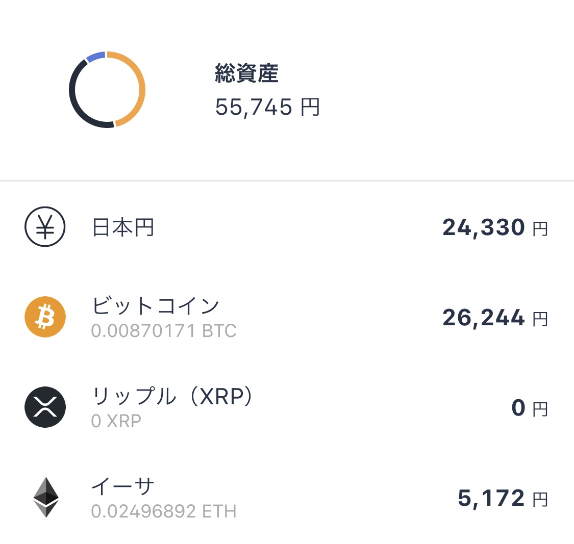Open the イーサ asset row label
This screenshot has width=574, height=544.
point(122,486)
